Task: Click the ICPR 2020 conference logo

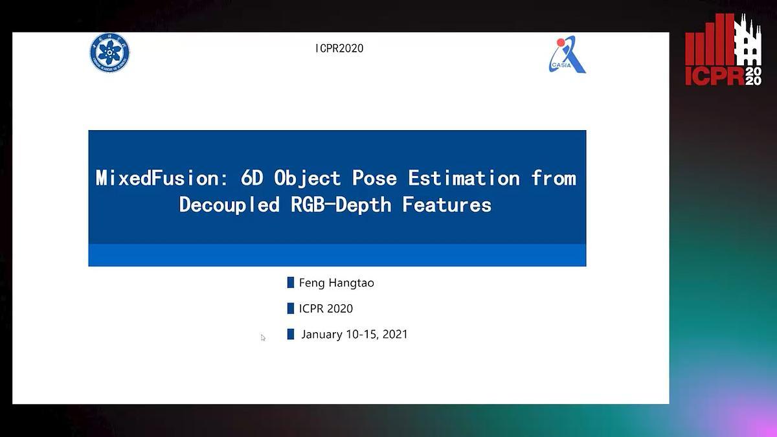Action: [724, 50]
